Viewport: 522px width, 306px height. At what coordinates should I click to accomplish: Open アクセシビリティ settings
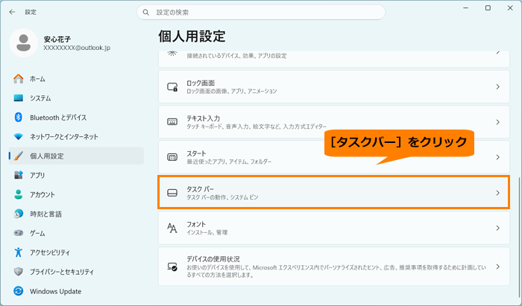(76, 252)
